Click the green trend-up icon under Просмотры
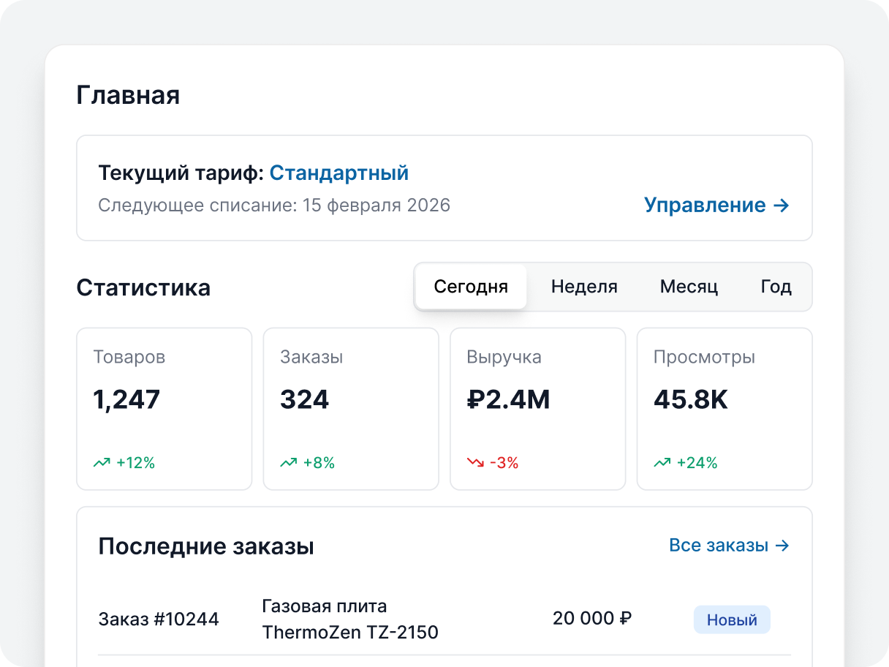The image size is (889, 667). point(662,463)
